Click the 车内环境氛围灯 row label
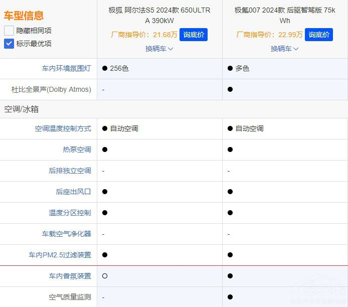This screenshot has height=307, width=348. [67, 68]
